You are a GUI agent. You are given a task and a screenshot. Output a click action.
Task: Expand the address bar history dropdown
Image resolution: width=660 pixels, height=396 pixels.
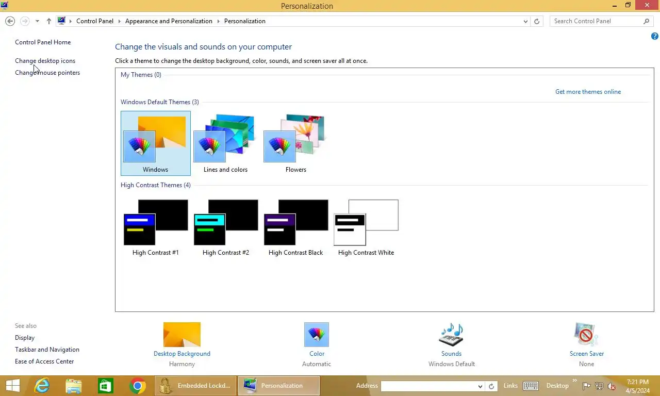pyautogui.click(x=525, y=21)
